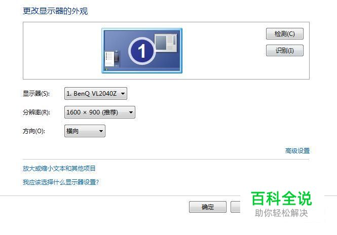Click the 显示器(S): label
The image size is (337, 235).
36,94
